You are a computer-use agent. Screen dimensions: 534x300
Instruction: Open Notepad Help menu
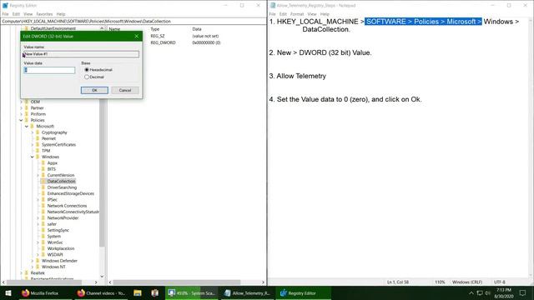(x=325, y=14)
